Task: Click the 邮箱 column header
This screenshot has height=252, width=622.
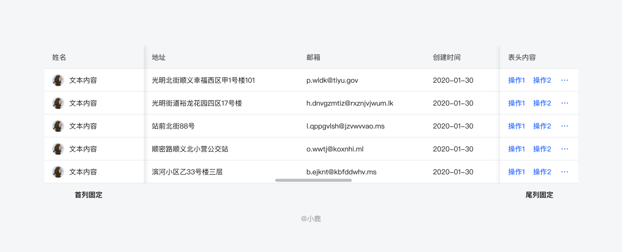Action: pyautogui.click(x=313, y=57)
